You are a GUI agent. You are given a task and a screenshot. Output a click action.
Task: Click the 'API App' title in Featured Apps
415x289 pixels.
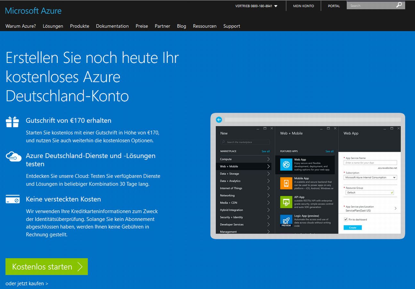click(299, 197)
